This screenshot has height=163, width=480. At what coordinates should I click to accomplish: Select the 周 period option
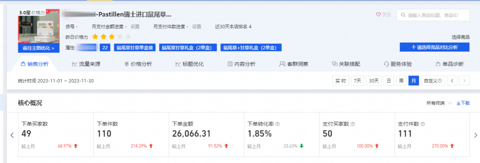tap(401, 81)
